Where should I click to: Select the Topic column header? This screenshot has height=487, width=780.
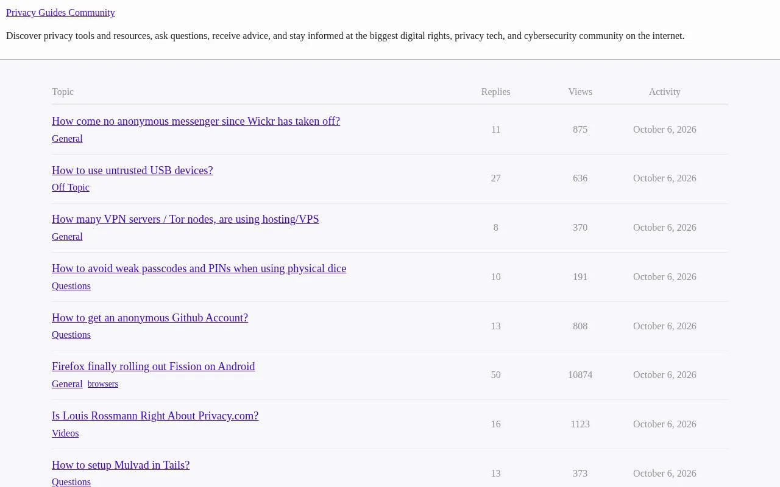tap(63, 92)
